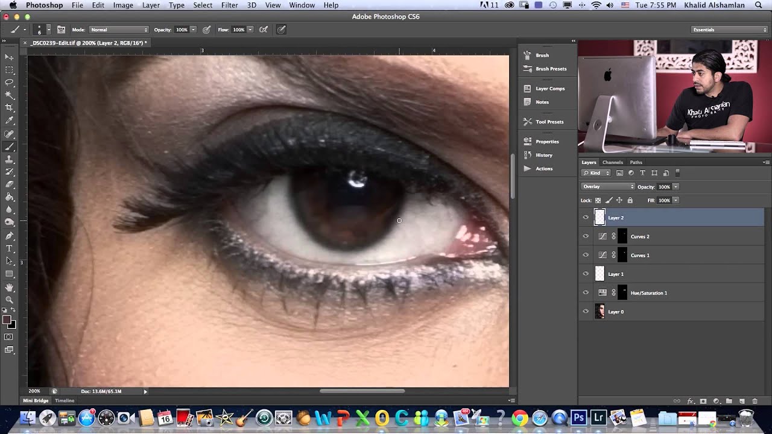Select the Brush tool in the toolbox
This screenshot has width=772, height=434.
click(x=9, y=146)
